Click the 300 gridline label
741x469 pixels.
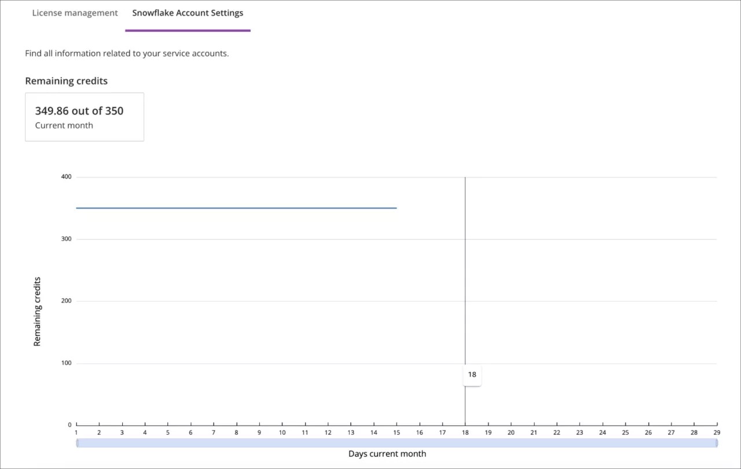[x=66, y=238]
